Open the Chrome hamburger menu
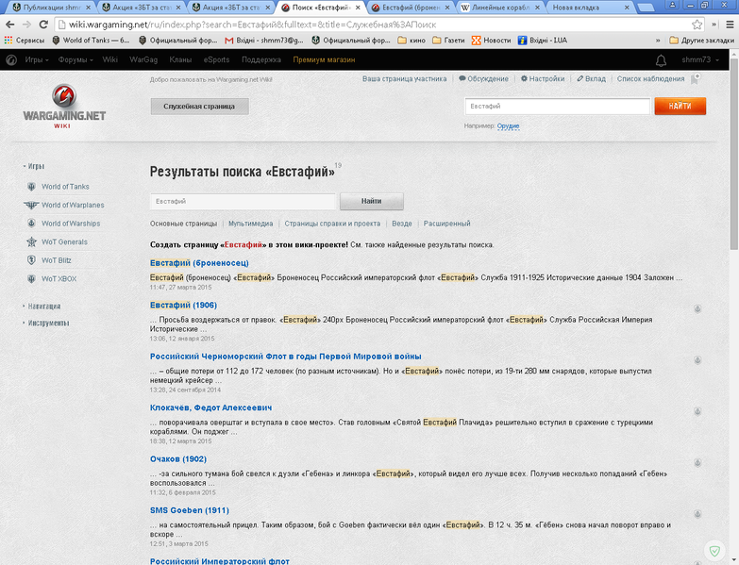 (729, 25)
